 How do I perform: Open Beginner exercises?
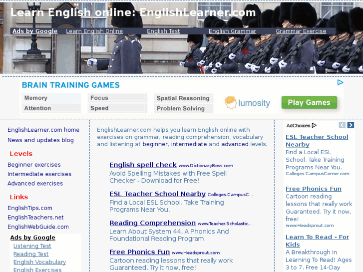34,165
